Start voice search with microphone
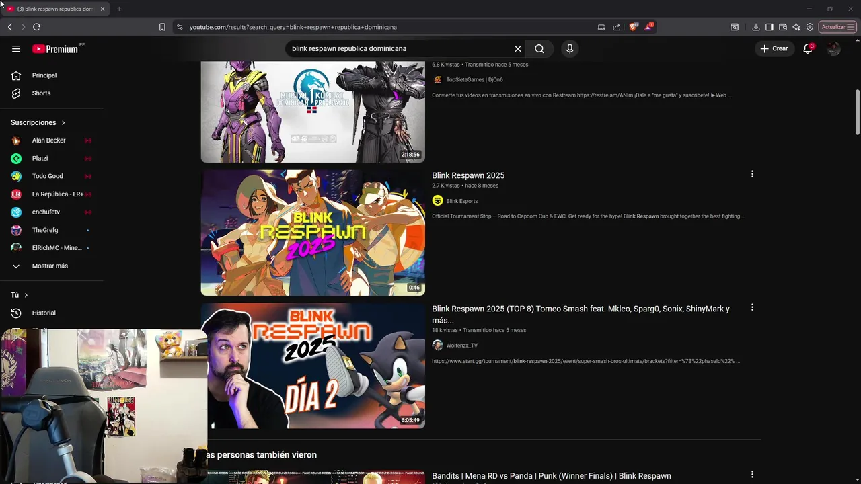Screen dimensions: 861x484 pyautogui.click(x=570, y=48)
